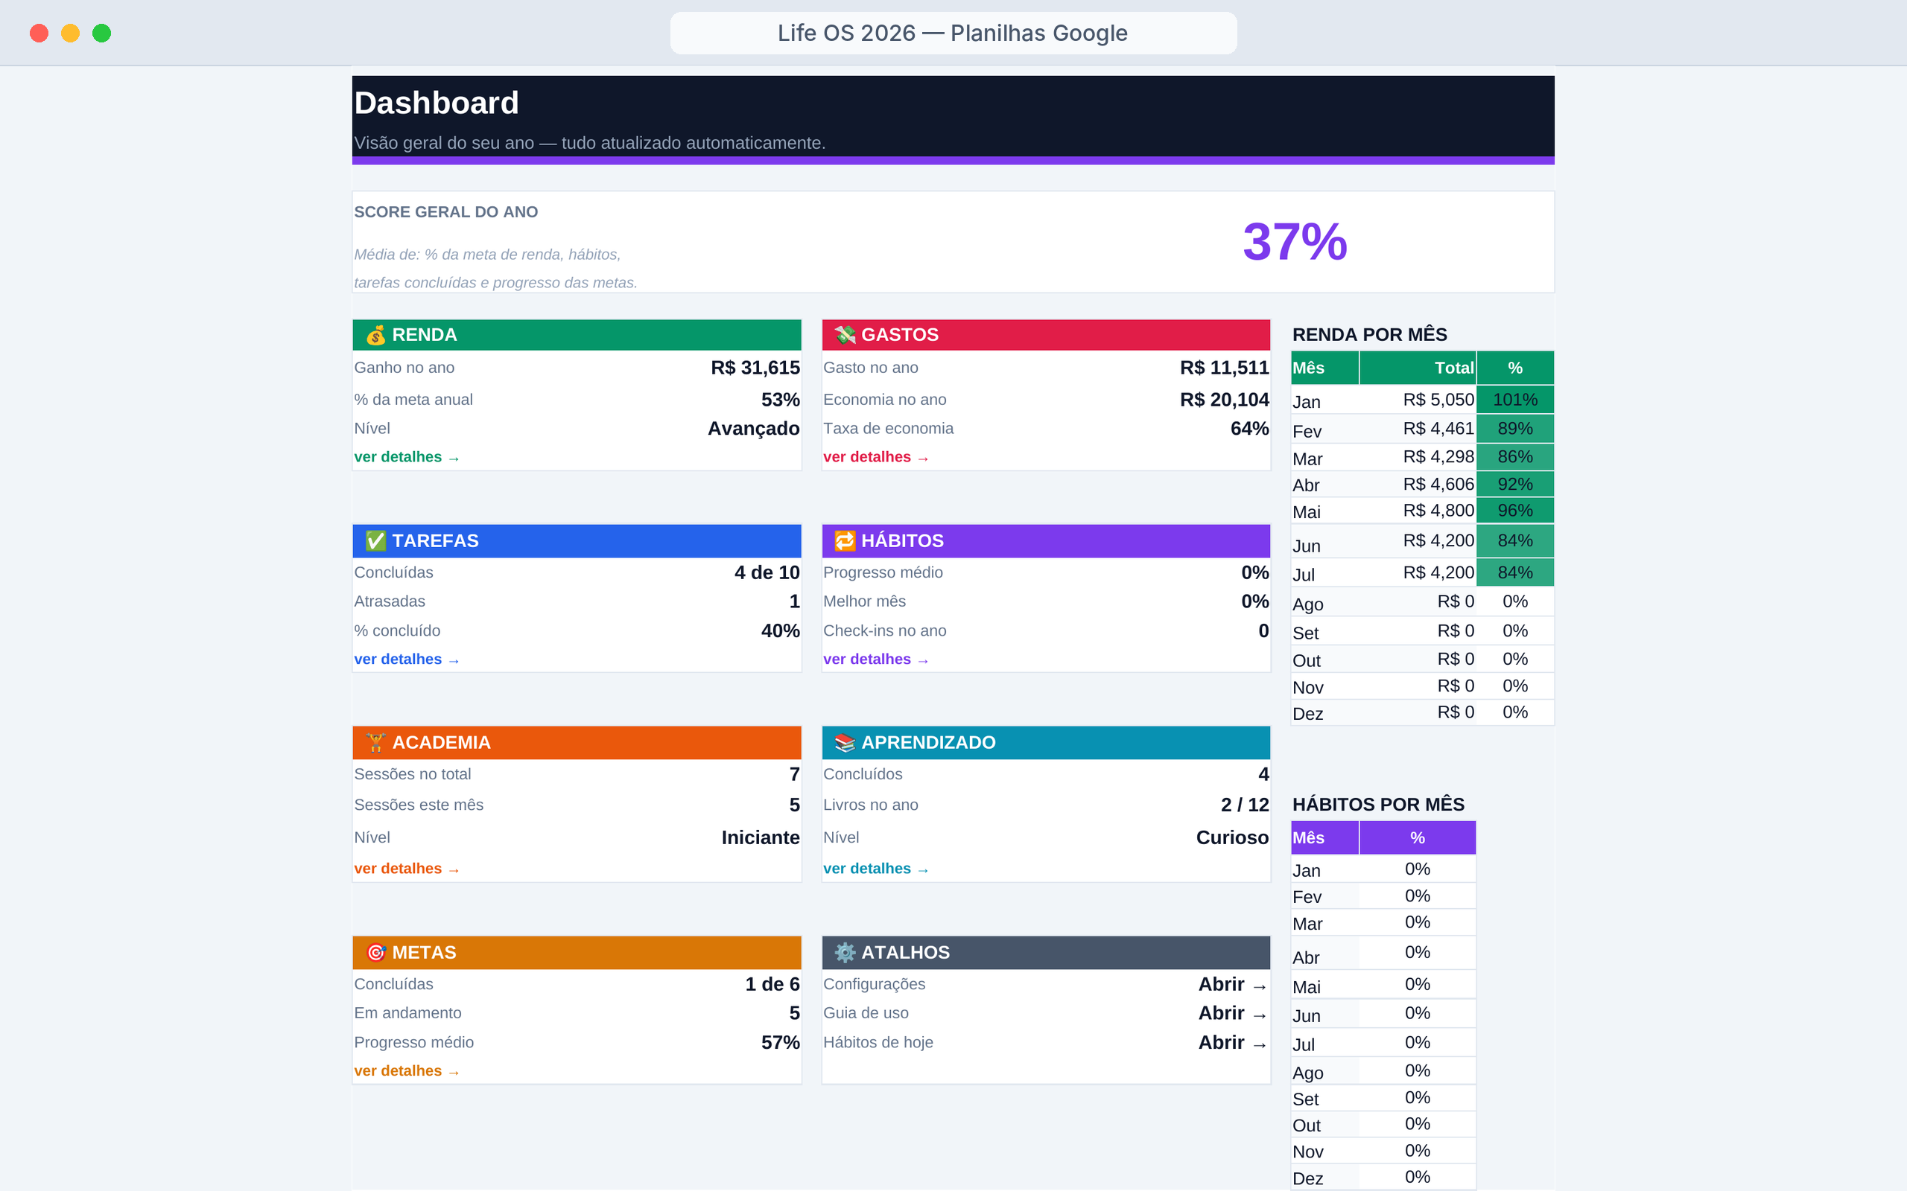Viewport: 1907px width, 1191px height.
Task: Click the 96% cell for Mai in Renda por mês
Action: click(x=1514, y=511)
